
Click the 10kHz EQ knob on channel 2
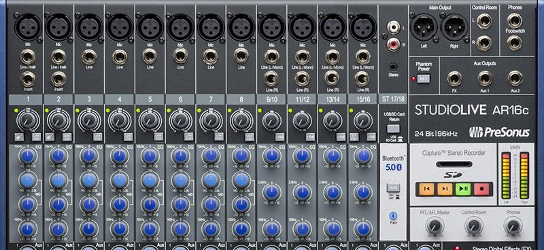click(x=58, y=156)
